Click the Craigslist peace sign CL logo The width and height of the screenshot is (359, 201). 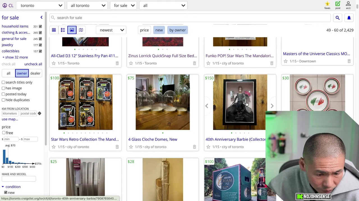click(x=8, y=5)
